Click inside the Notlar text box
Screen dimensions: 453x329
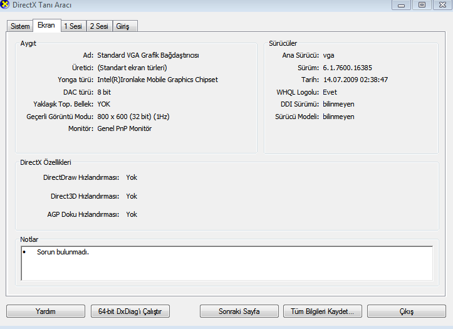click(x=227, y=263)
